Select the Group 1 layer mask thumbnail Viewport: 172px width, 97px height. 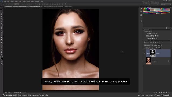coord(153,53)
